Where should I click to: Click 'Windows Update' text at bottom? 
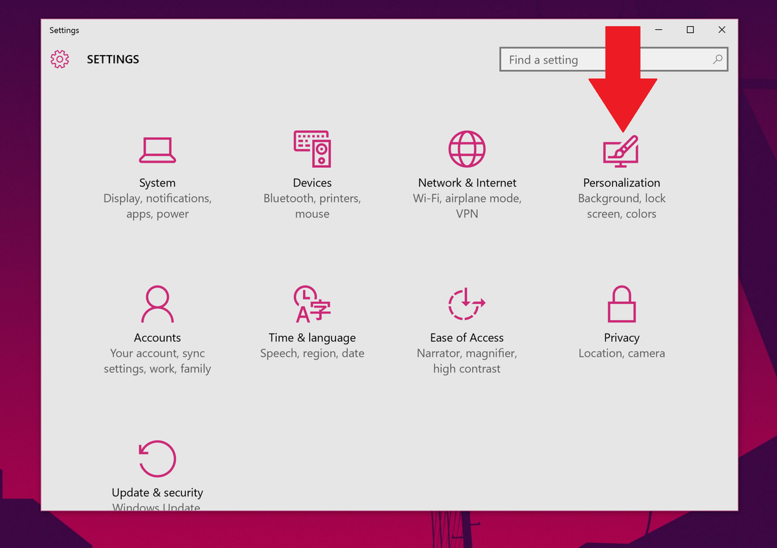click(156, 506)
